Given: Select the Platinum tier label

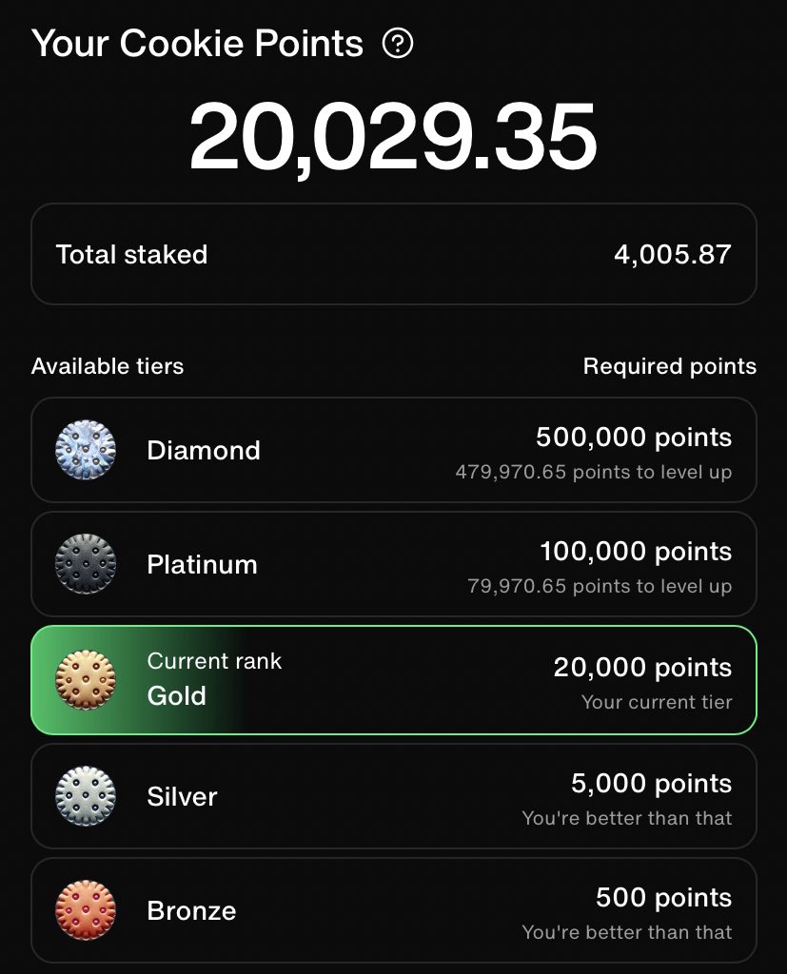Looking at the screenshot, I should pyautogui.click(x=202, y=565).
